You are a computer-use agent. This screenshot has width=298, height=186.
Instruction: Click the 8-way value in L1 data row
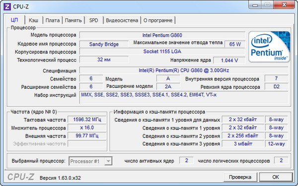pyautogui.click(x=276, y=120)
